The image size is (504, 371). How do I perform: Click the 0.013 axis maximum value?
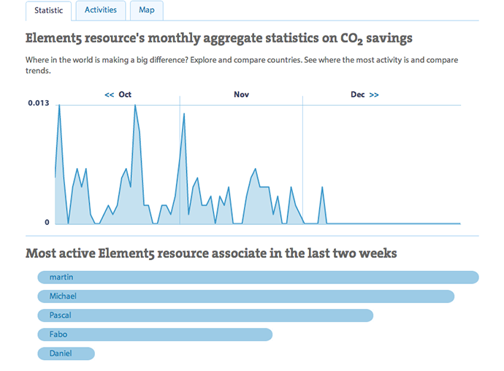[x=39, y=103]
